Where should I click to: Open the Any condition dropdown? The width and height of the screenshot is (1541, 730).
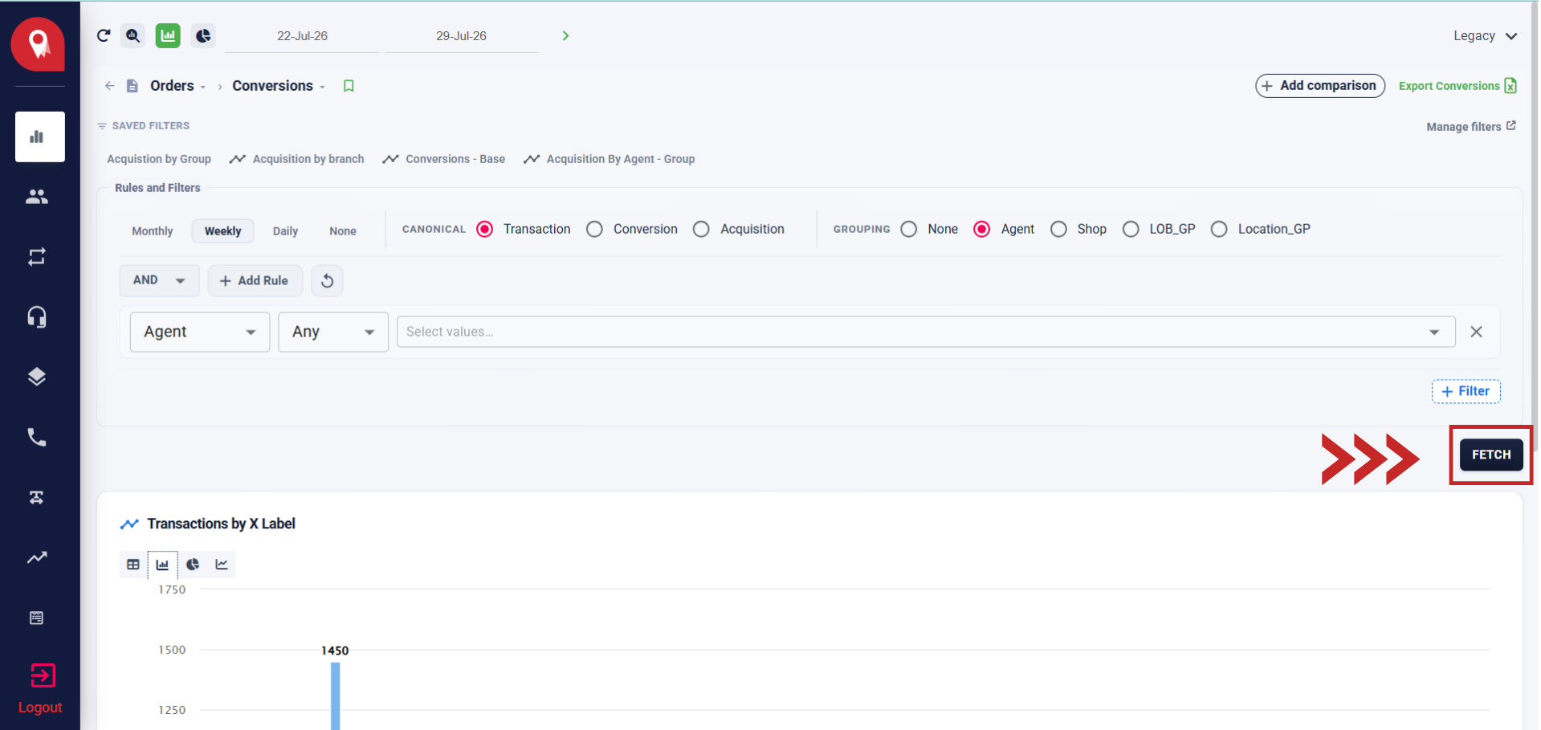pos(333,332)
